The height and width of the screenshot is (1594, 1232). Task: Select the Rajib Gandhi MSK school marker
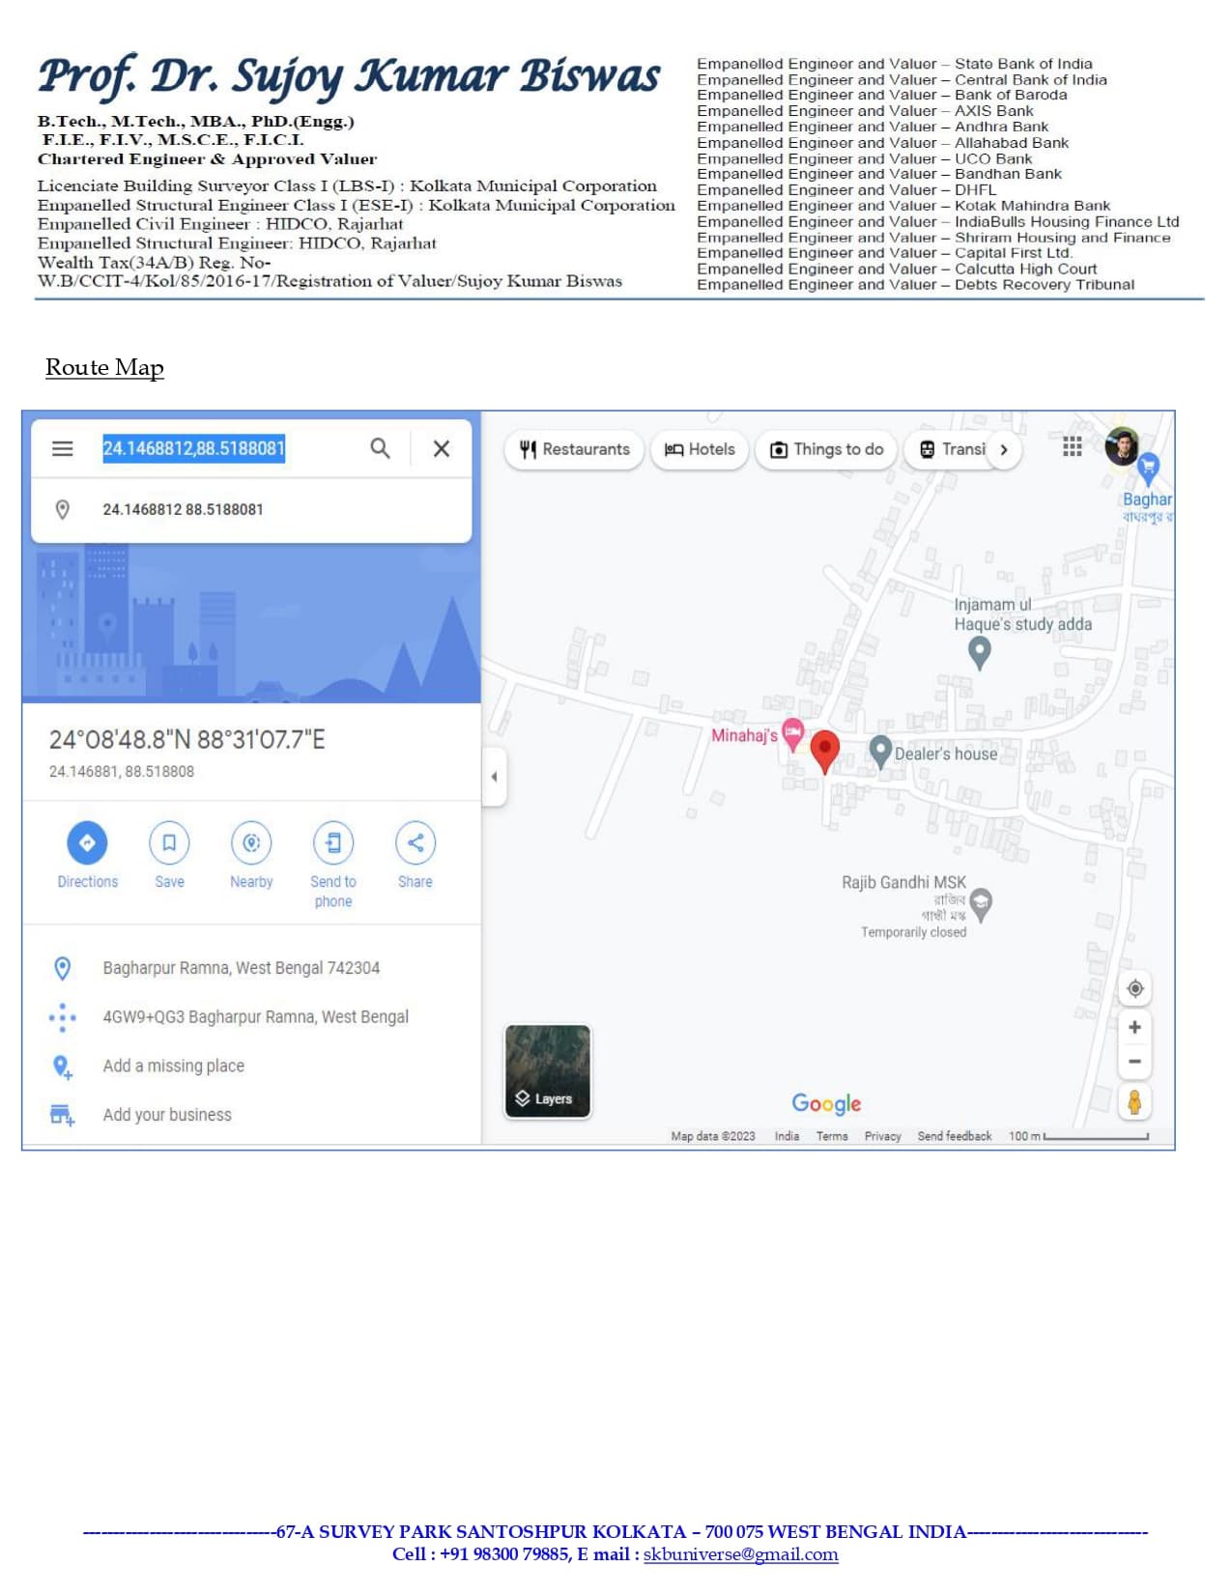coord(981,904)
